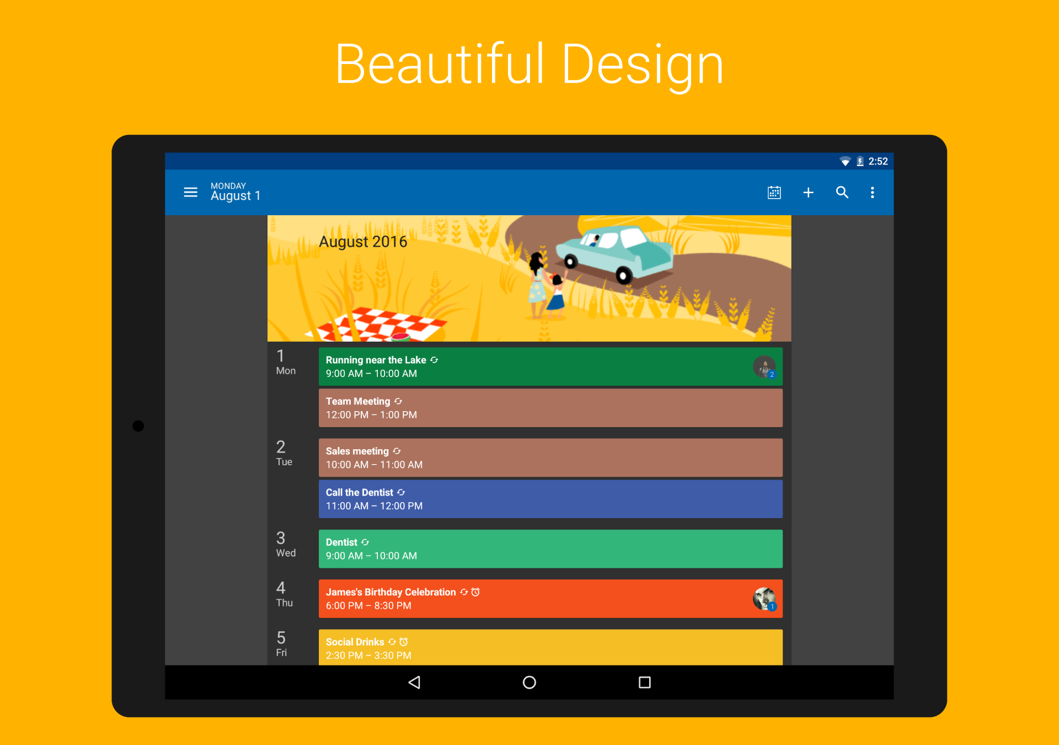Image resolution: width=1059 pixels, height=745 pixels.
Task: Tap the recent apps square button
Action: 644,683
